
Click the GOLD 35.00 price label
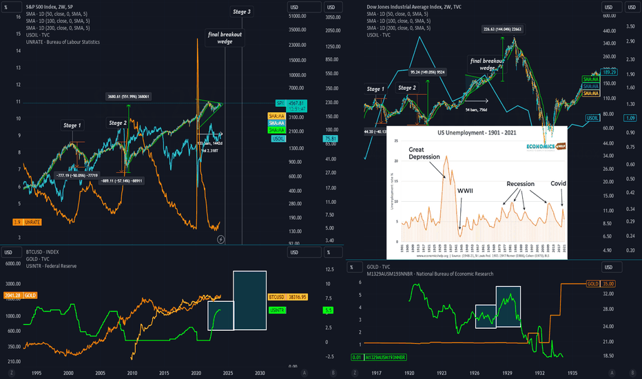[601, 283]
